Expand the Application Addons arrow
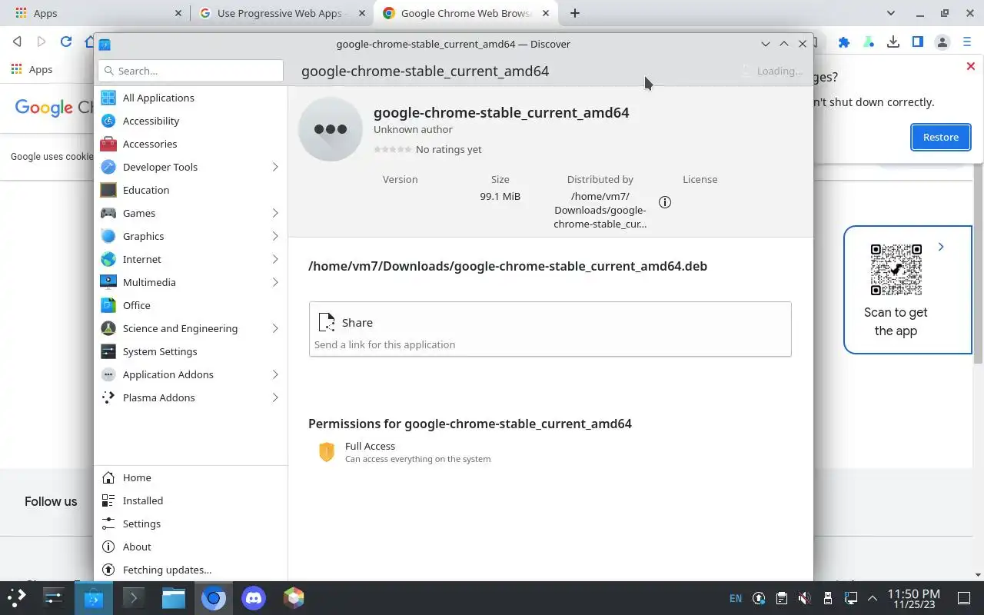Image resolution: width=984 pixels, height=615 pixels. (274, 374)
